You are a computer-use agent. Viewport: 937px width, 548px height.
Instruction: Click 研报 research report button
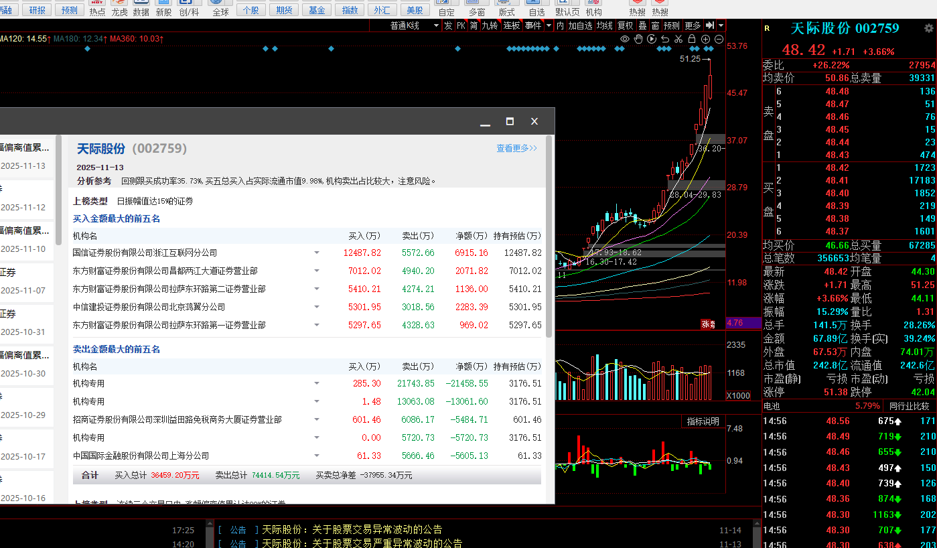[38, 10]
